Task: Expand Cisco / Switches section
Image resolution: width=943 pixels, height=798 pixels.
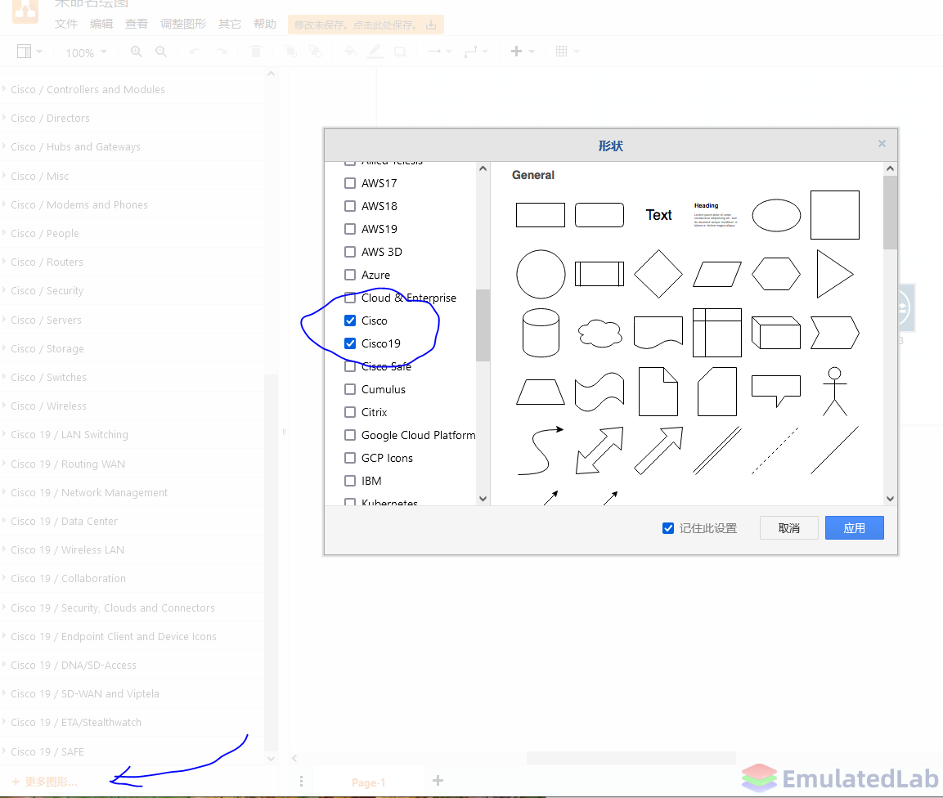Action: (x=132, y=377)
